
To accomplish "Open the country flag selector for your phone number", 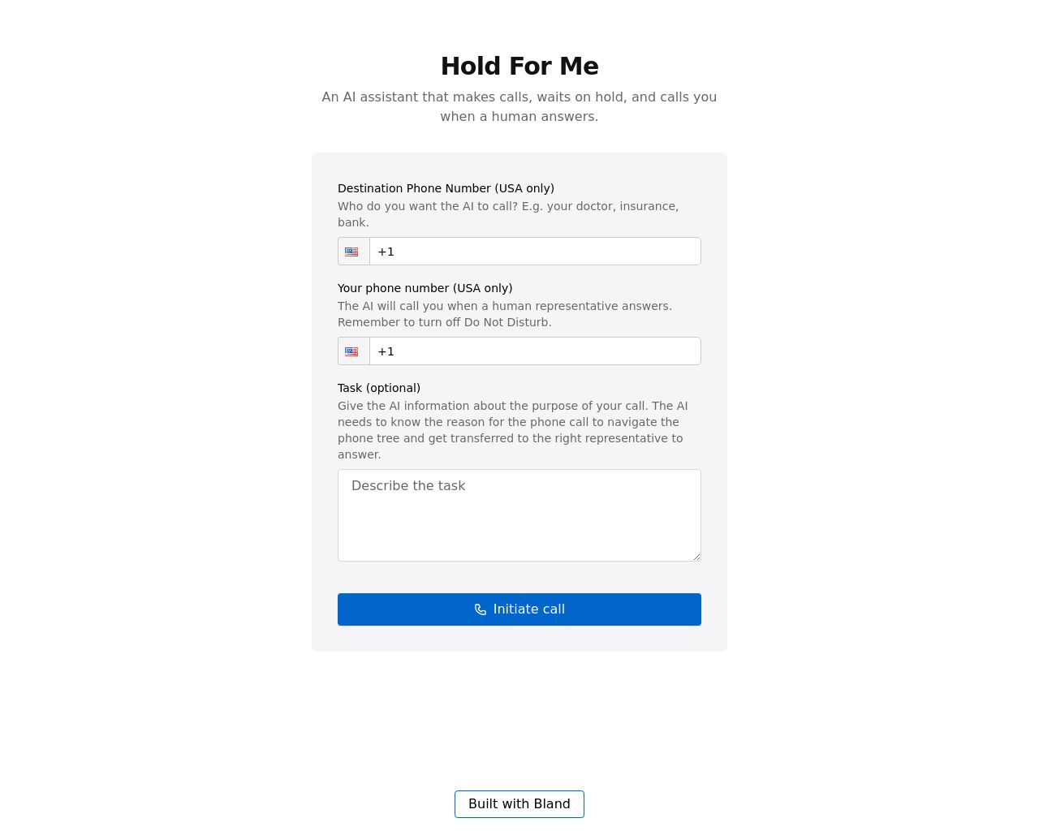I will 354,351.
